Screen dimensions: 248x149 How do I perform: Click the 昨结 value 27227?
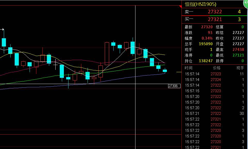[238, 33]
